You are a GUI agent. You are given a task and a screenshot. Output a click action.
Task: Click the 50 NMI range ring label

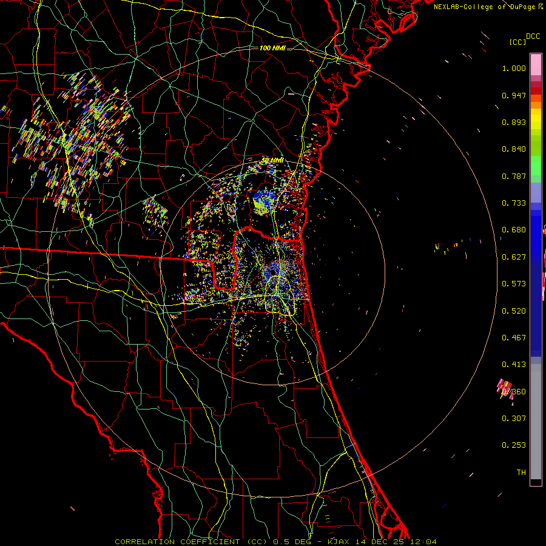pyautogui.click(x=272, y=161)
